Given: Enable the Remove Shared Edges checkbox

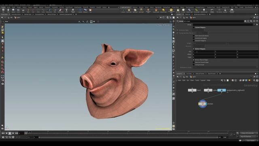Looking at the screenshot, I should (193, 62).
